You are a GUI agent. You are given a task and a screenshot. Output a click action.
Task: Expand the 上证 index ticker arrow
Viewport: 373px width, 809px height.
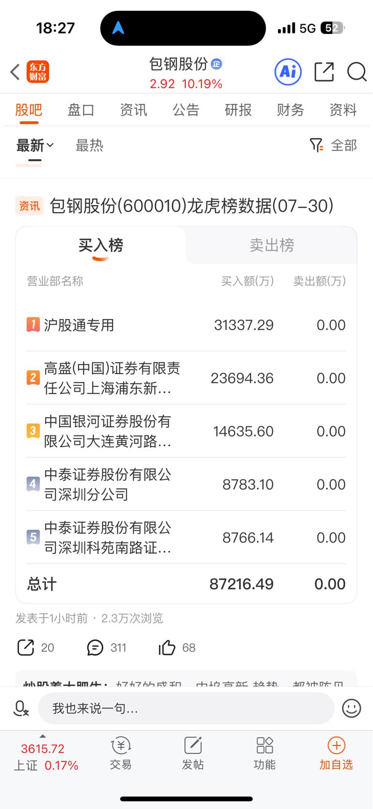(43, 737)
